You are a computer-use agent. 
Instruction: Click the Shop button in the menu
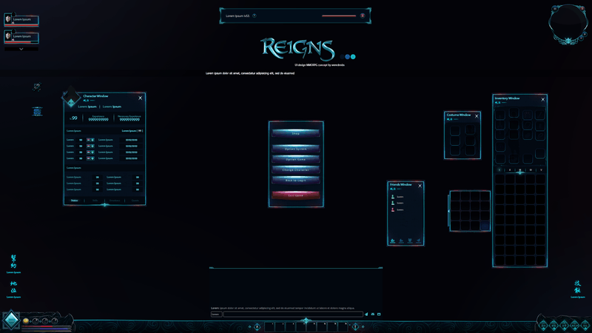[295, 133]
